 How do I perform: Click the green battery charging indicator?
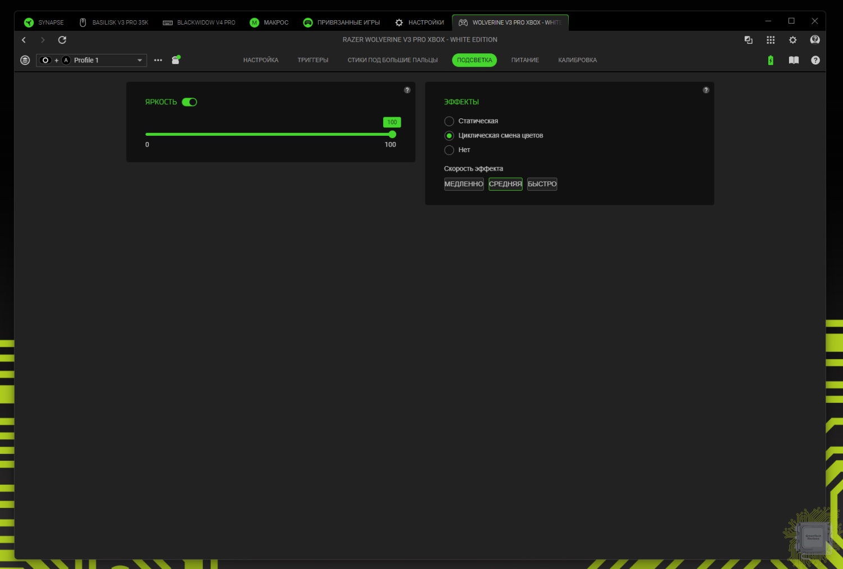771,60
